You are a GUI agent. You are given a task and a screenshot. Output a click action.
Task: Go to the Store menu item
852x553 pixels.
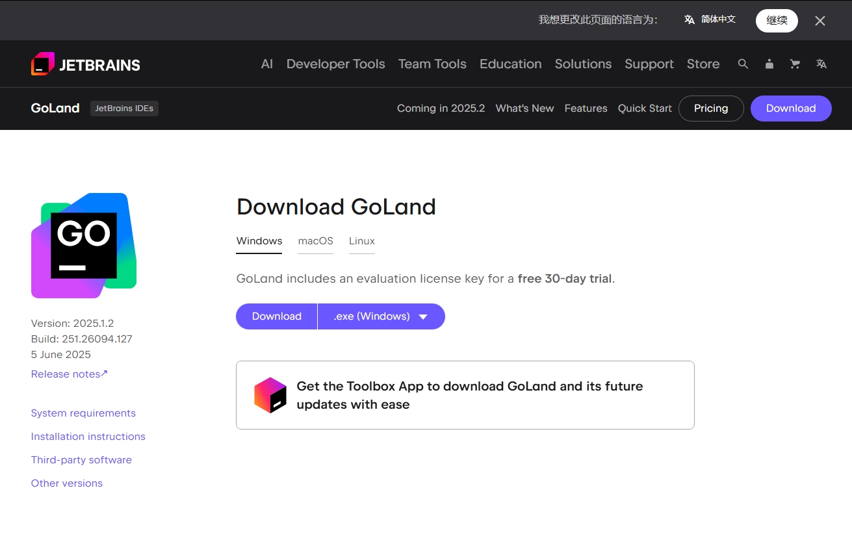[703, 64]
